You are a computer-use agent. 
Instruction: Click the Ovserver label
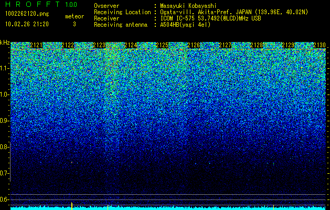tap(107, 6)
